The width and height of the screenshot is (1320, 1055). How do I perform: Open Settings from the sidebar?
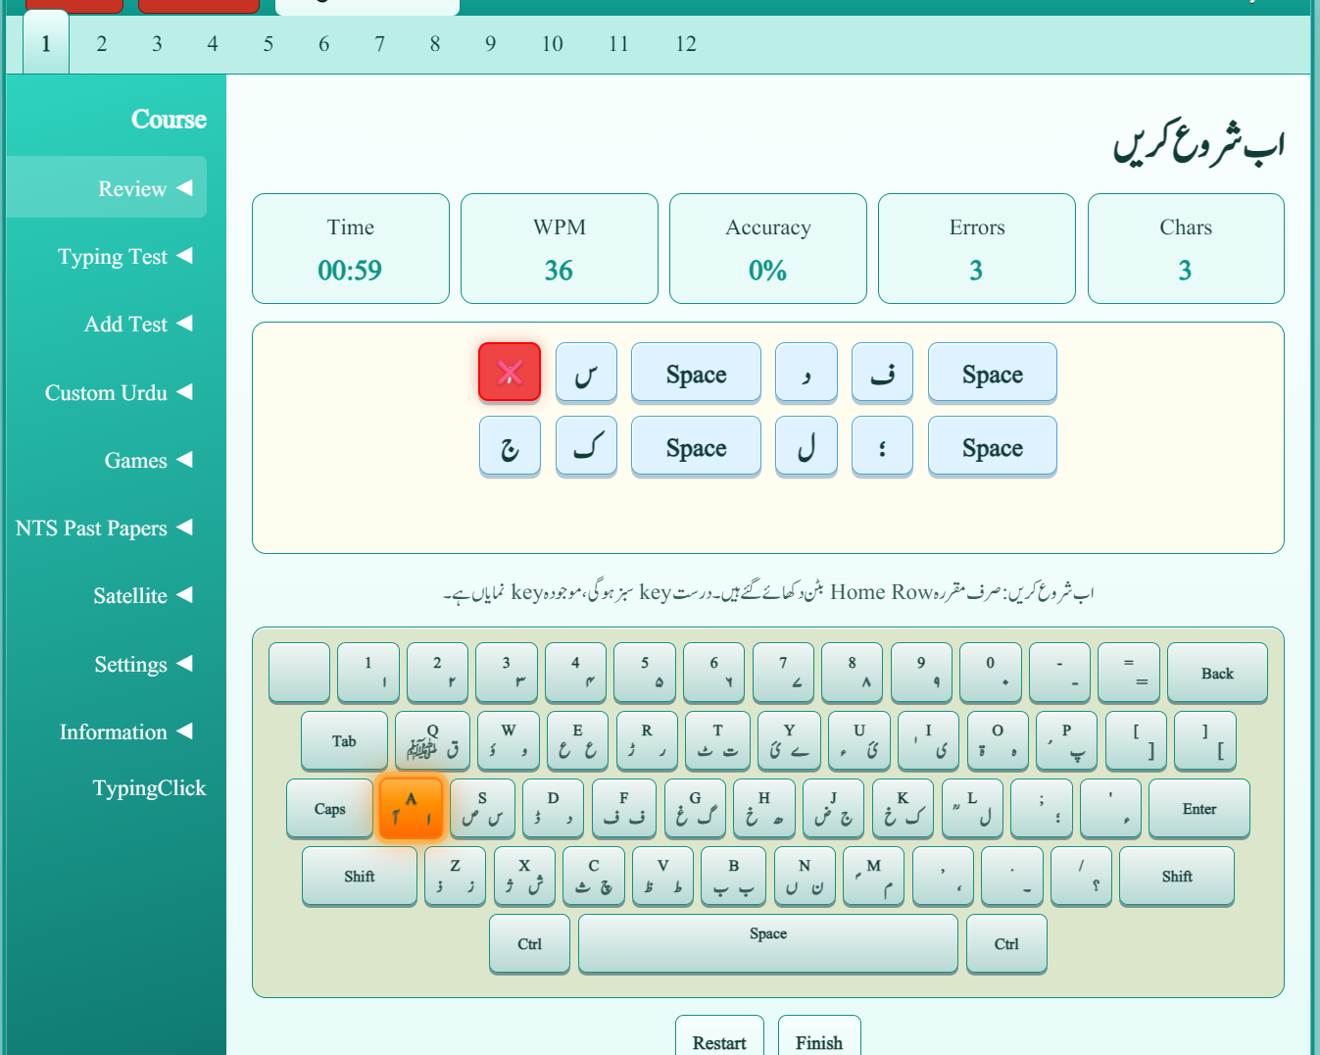[106, 664]
